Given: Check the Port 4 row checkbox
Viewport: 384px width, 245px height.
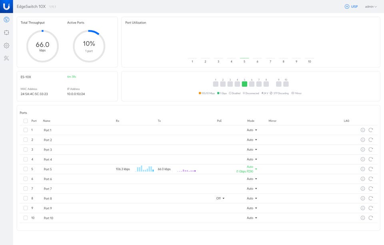Looking at the screenshot, I should pyautogui.click(x=26, y=159).
